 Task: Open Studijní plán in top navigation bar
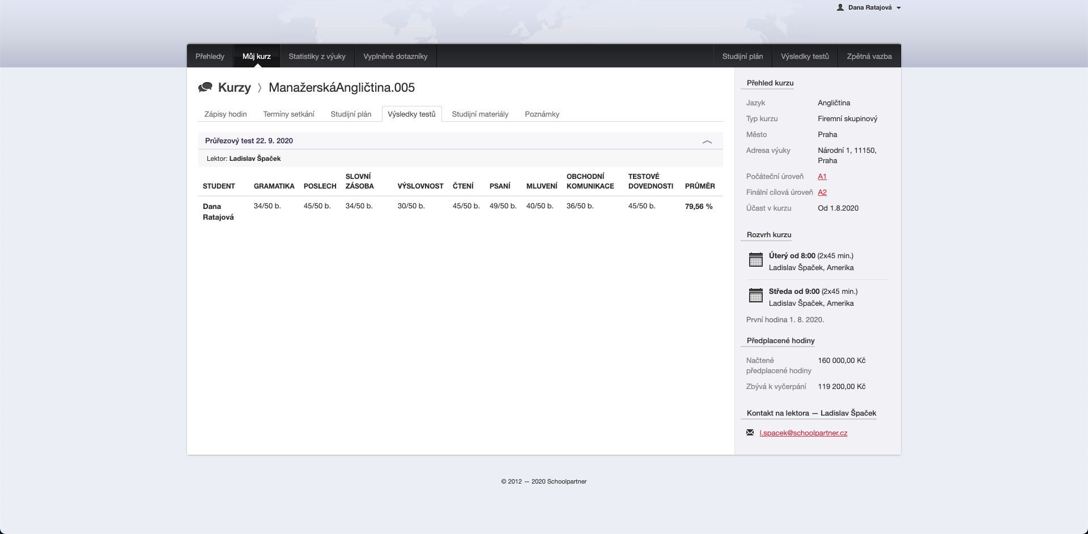click(742, 56)
